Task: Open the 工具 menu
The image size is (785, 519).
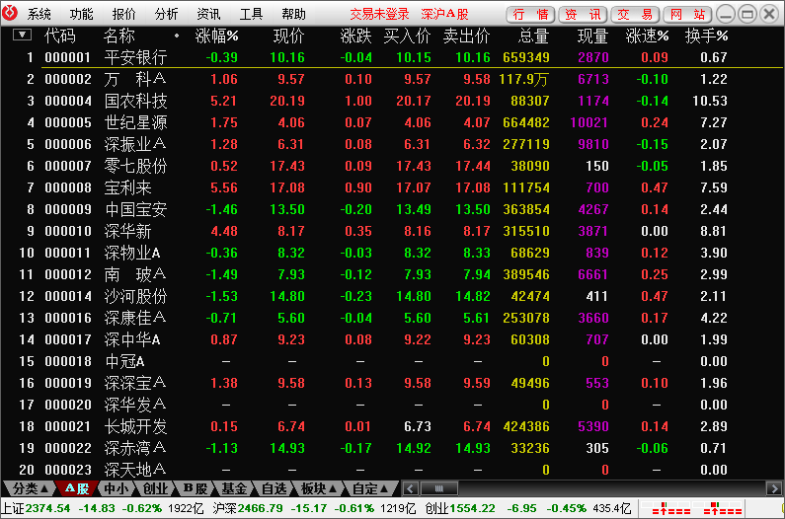Action: (x=252, y=14)
